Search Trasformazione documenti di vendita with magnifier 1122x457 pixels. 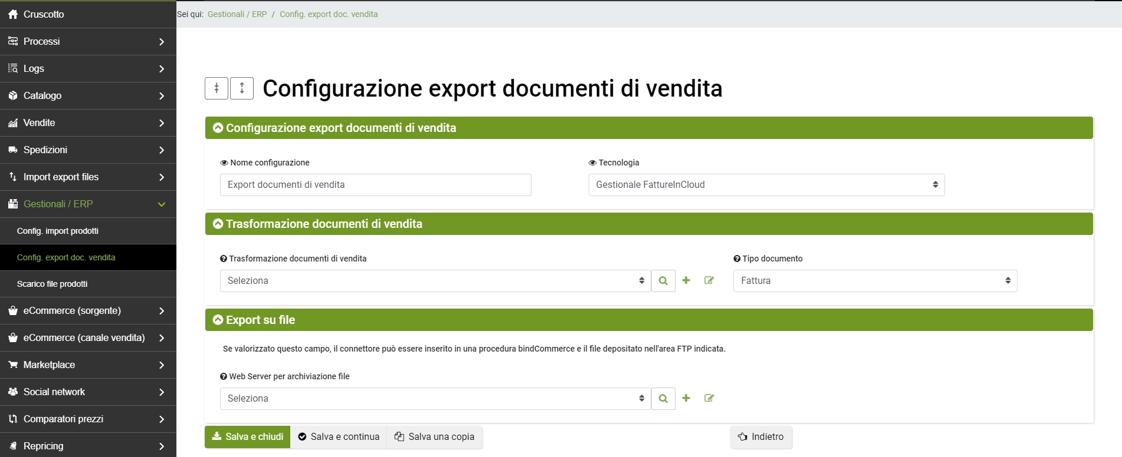coord(663,281)
